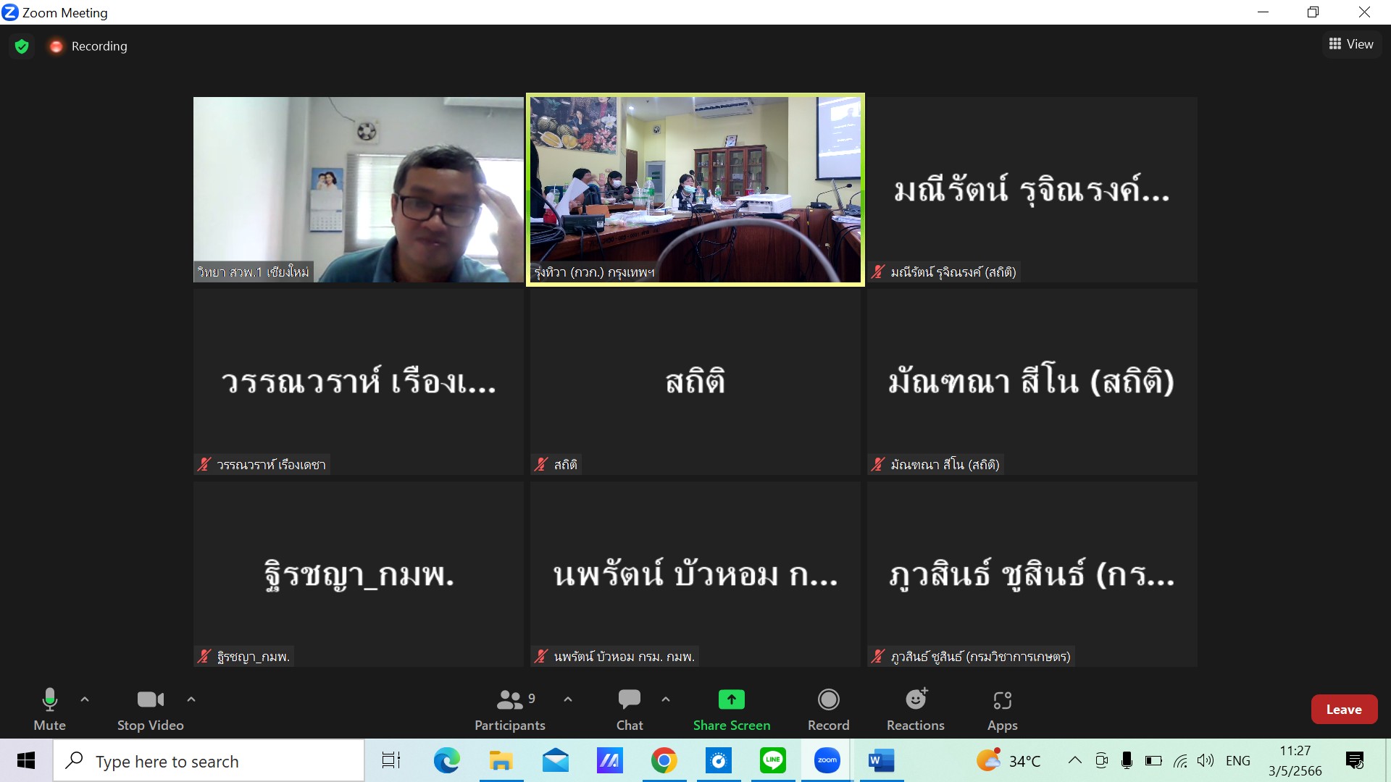Open File Explorer from taskbar
Screen dimensions: 1391x782
501,761
